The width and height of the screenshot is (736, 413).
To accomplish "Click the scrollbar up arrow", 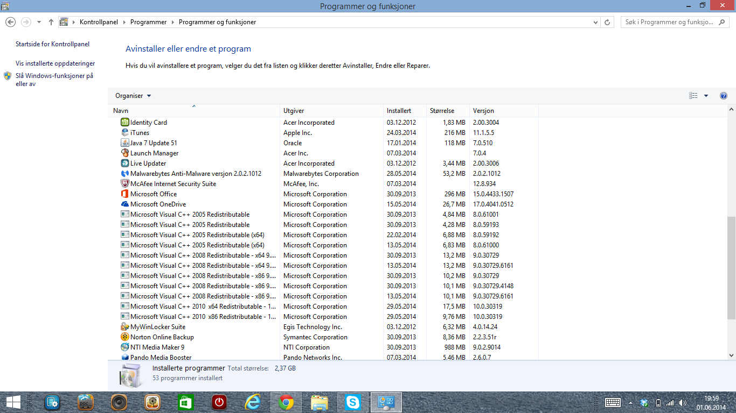I will coord(731,109).
